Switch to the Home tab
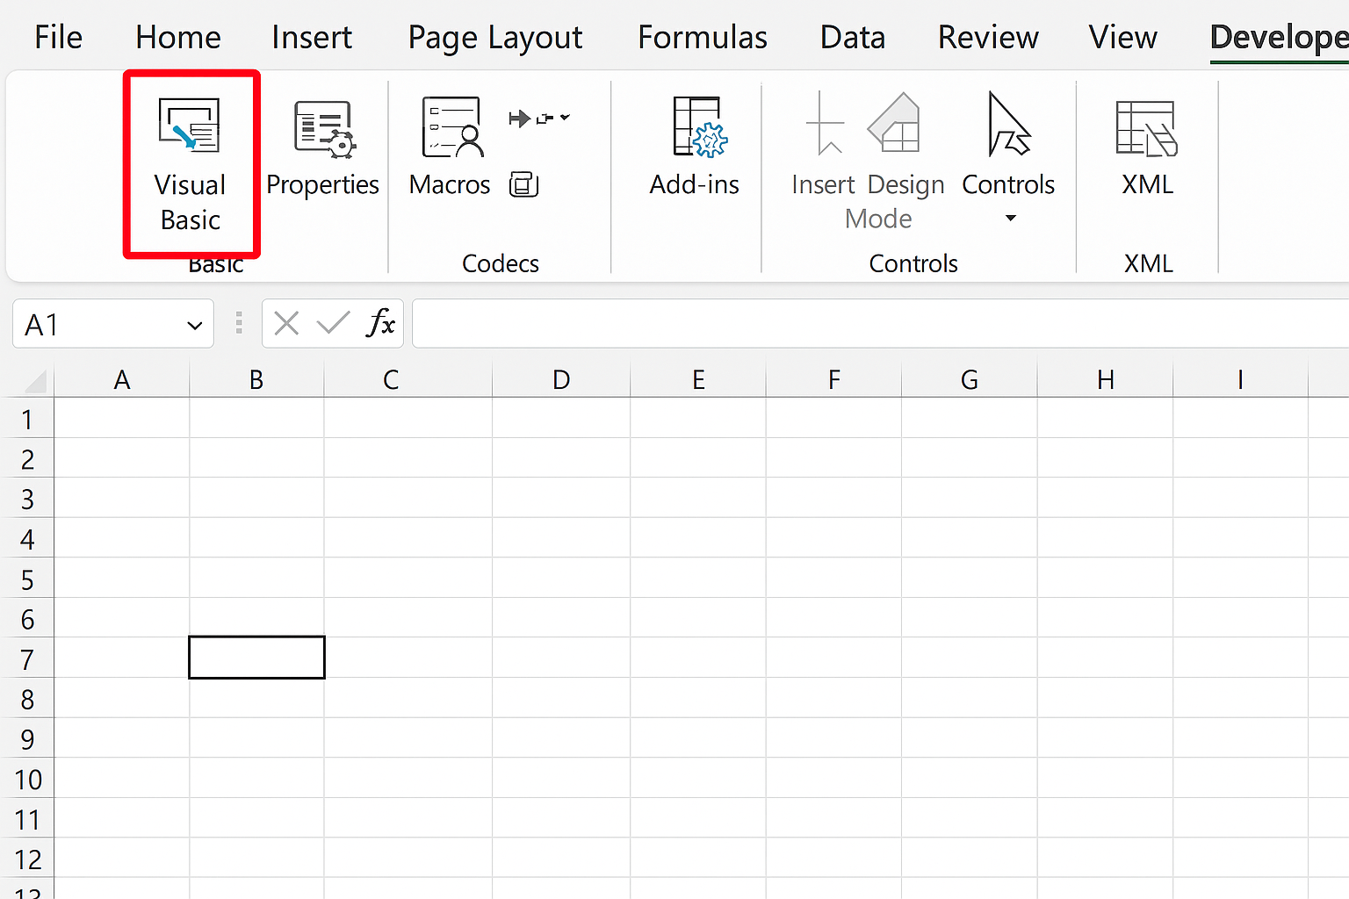This screenshot has width=1349, height=899. 178,38
